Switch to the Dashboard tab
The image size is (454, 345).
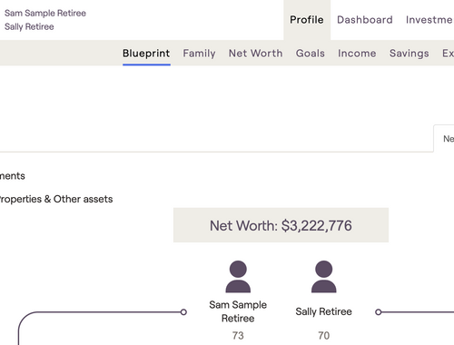point(365,20)
